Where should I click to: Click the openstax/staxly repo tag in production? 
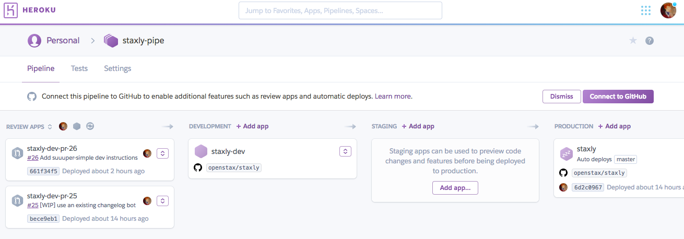point(599,173)
